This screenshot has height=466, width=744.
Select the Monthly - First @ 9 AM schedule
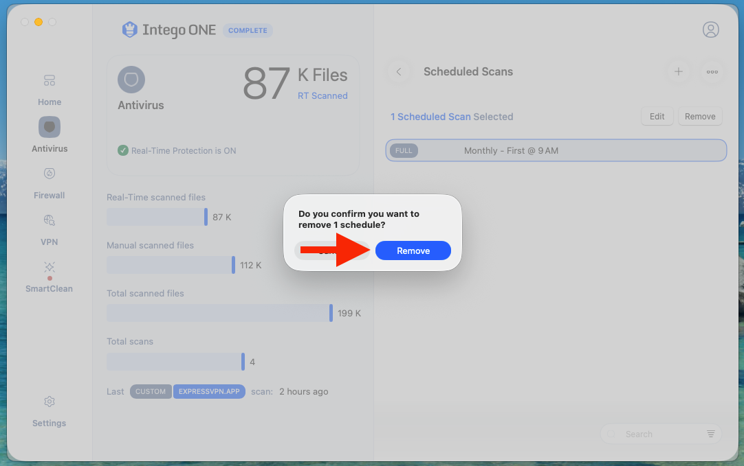pos(556,150)
